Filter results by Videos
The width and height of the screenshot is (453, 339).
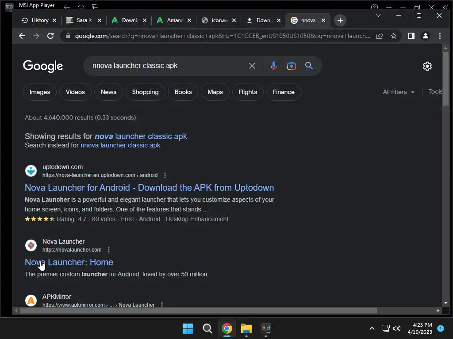click(x=75, y=92)
